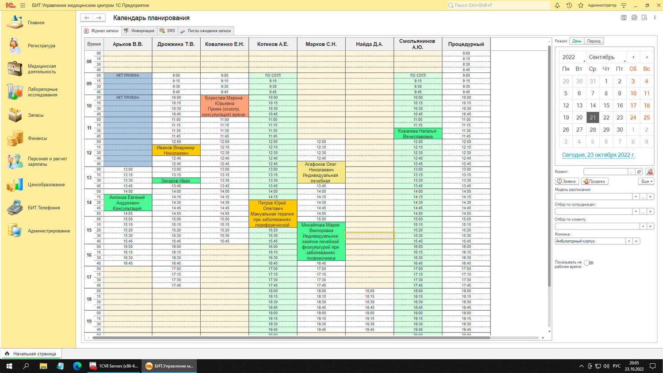Open the Медицинская деятельность section
The height and width of the screenshot is (373, 663).
tap(42, 69)
